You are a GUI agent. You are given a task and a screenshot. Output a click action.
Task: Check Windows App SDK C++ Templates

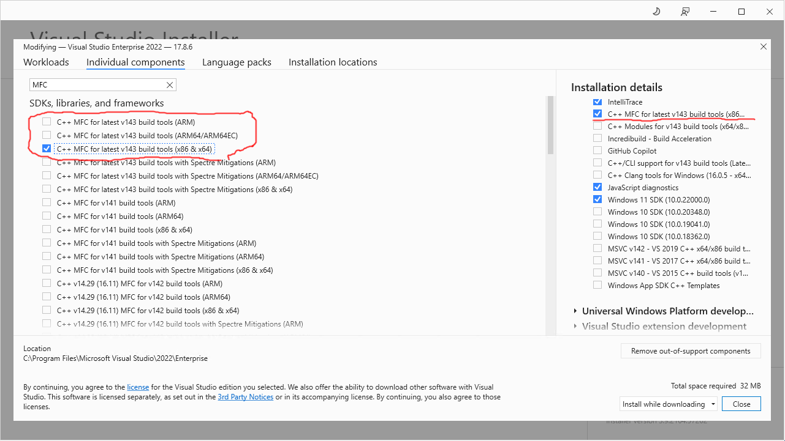point(597,285)
